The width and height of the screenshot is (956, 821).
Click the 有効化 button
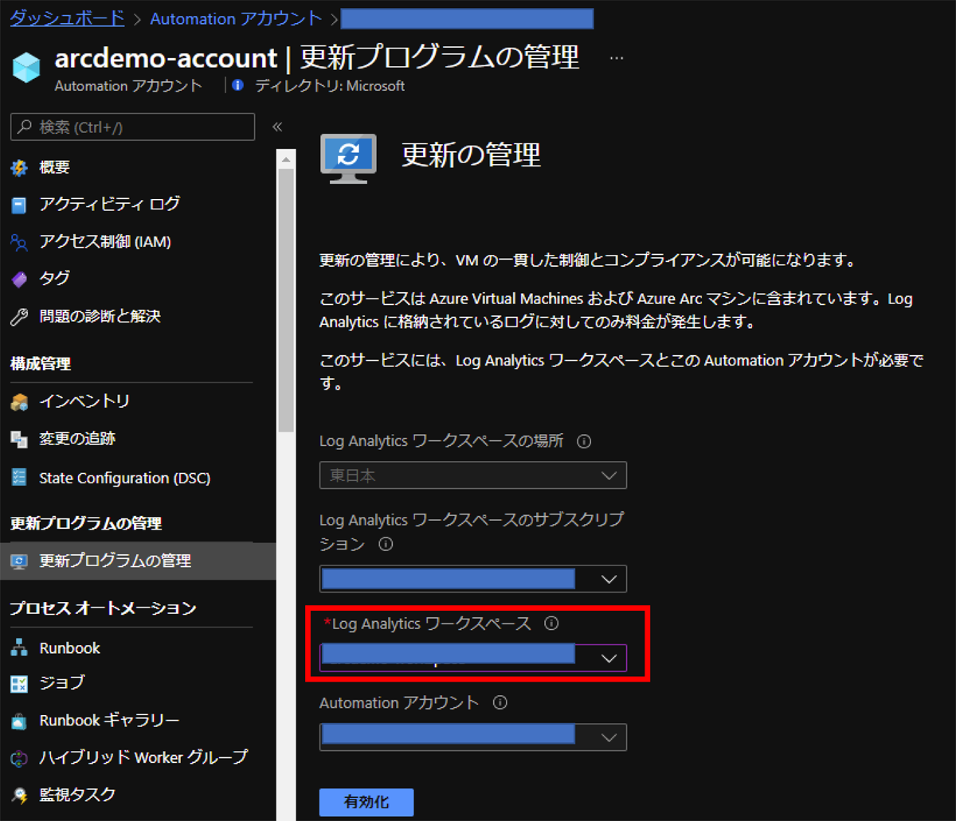click(x=366, y=802)
